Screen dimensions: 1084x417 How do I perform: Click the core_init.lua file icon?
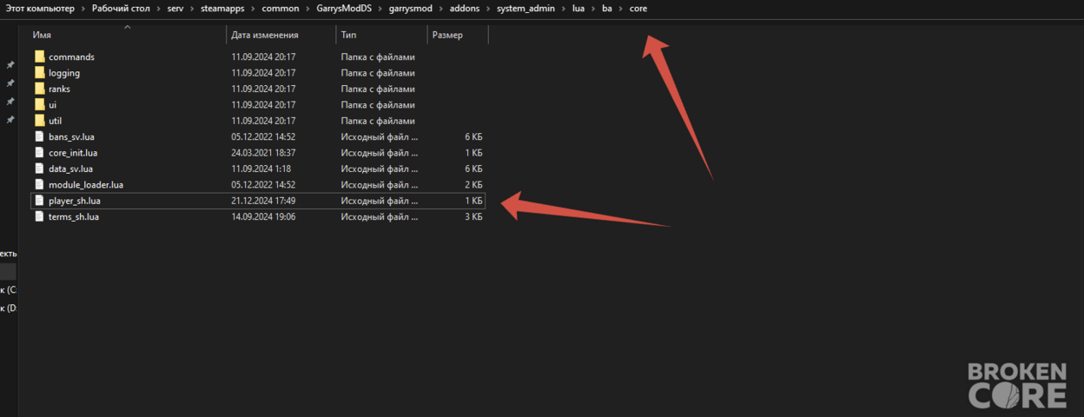[39, 153]
